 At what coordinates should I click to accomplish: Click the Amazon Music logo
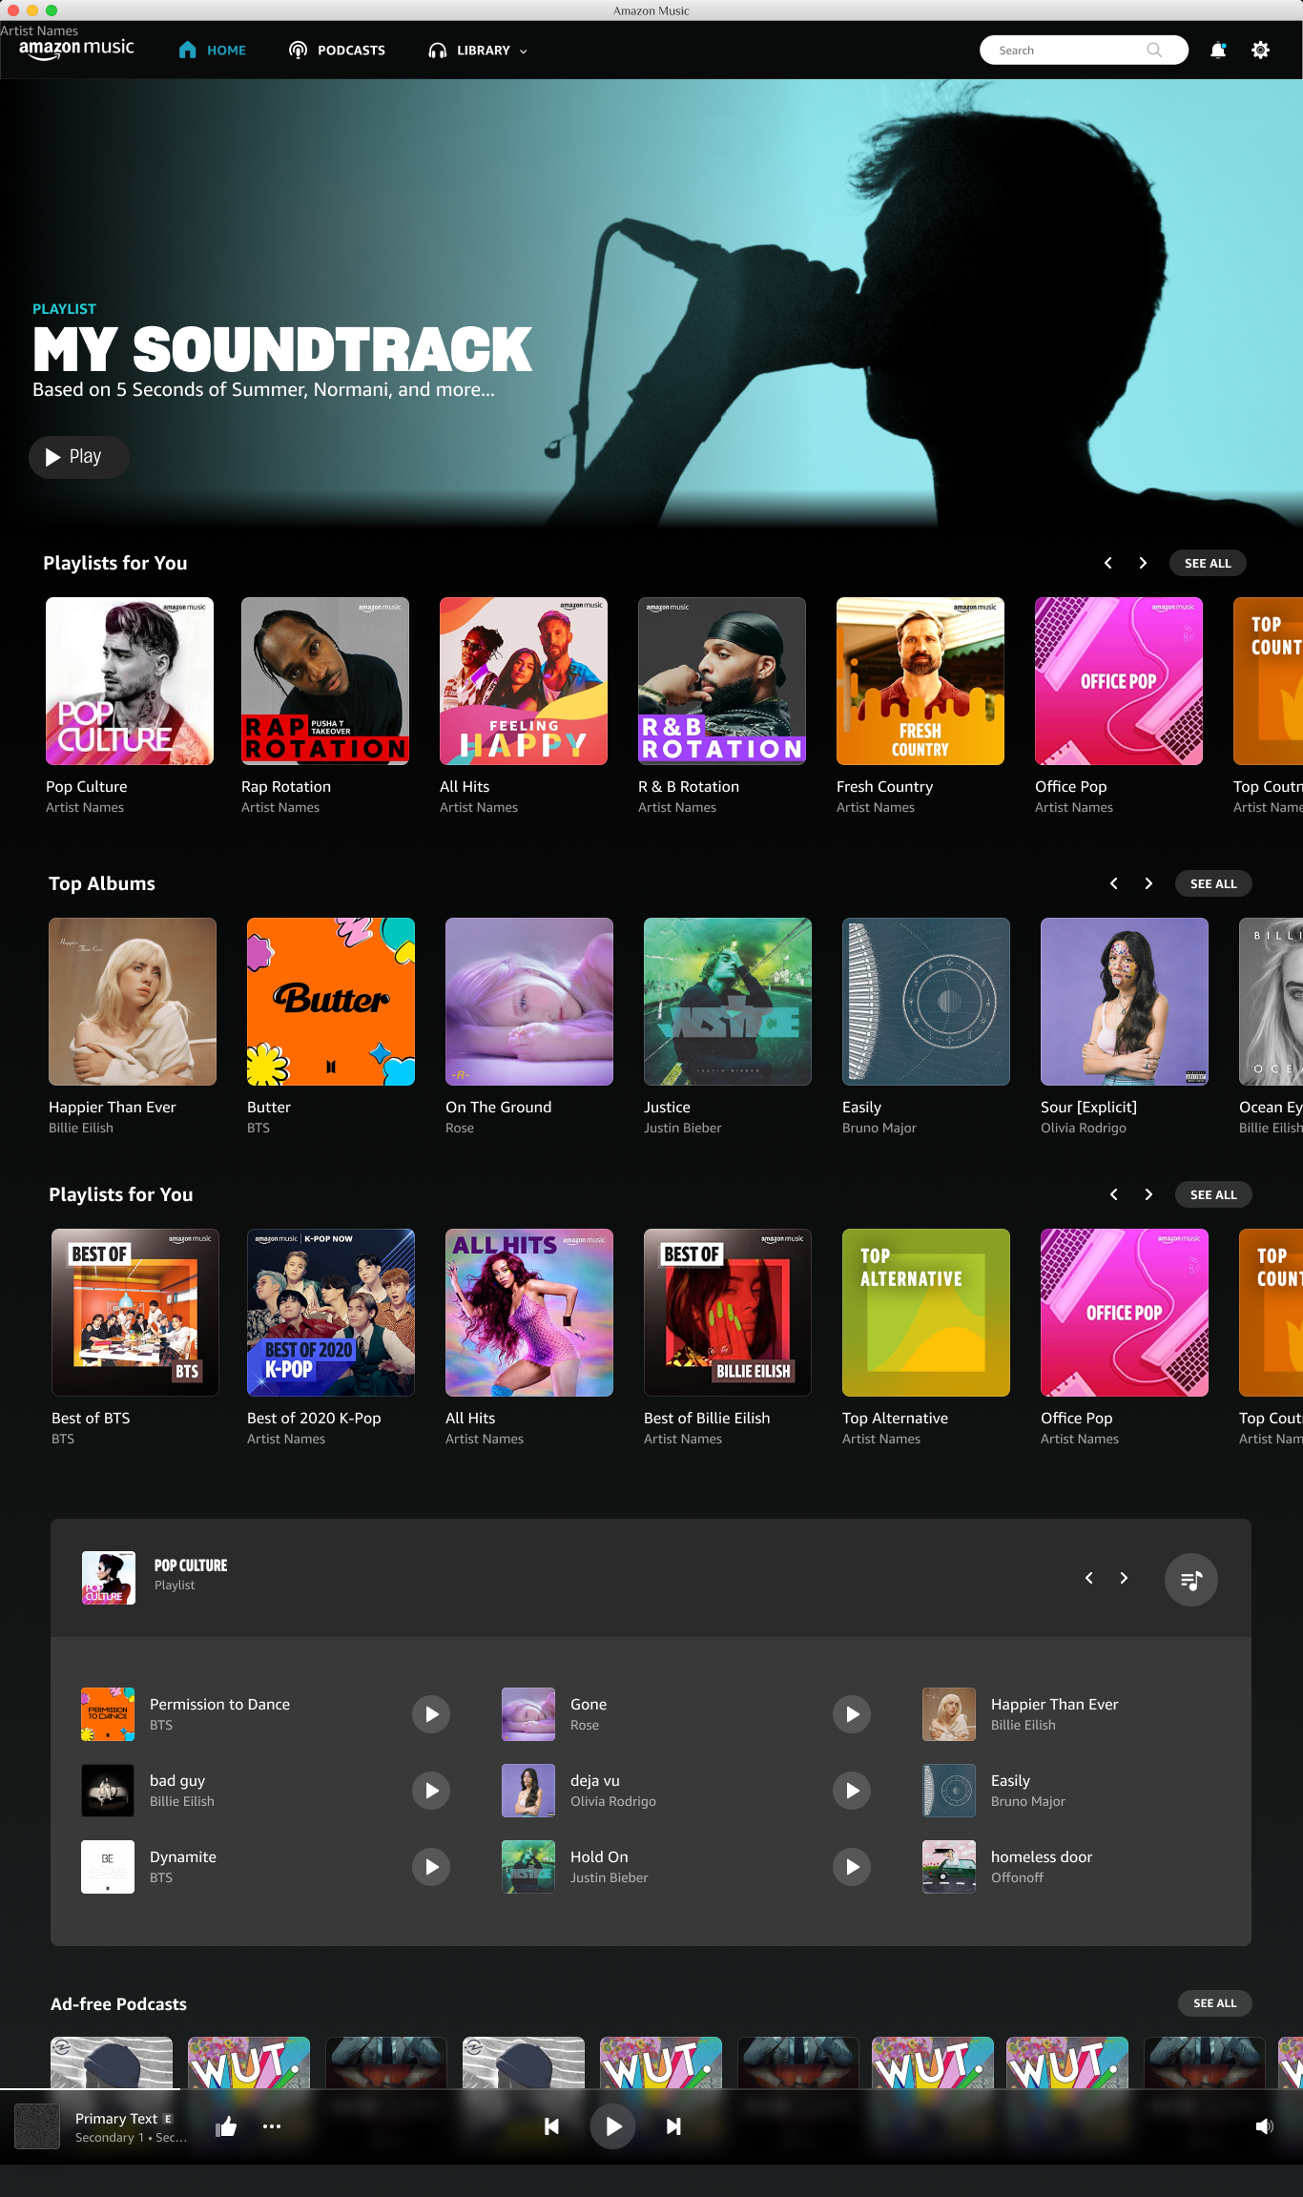coord(76,49)
